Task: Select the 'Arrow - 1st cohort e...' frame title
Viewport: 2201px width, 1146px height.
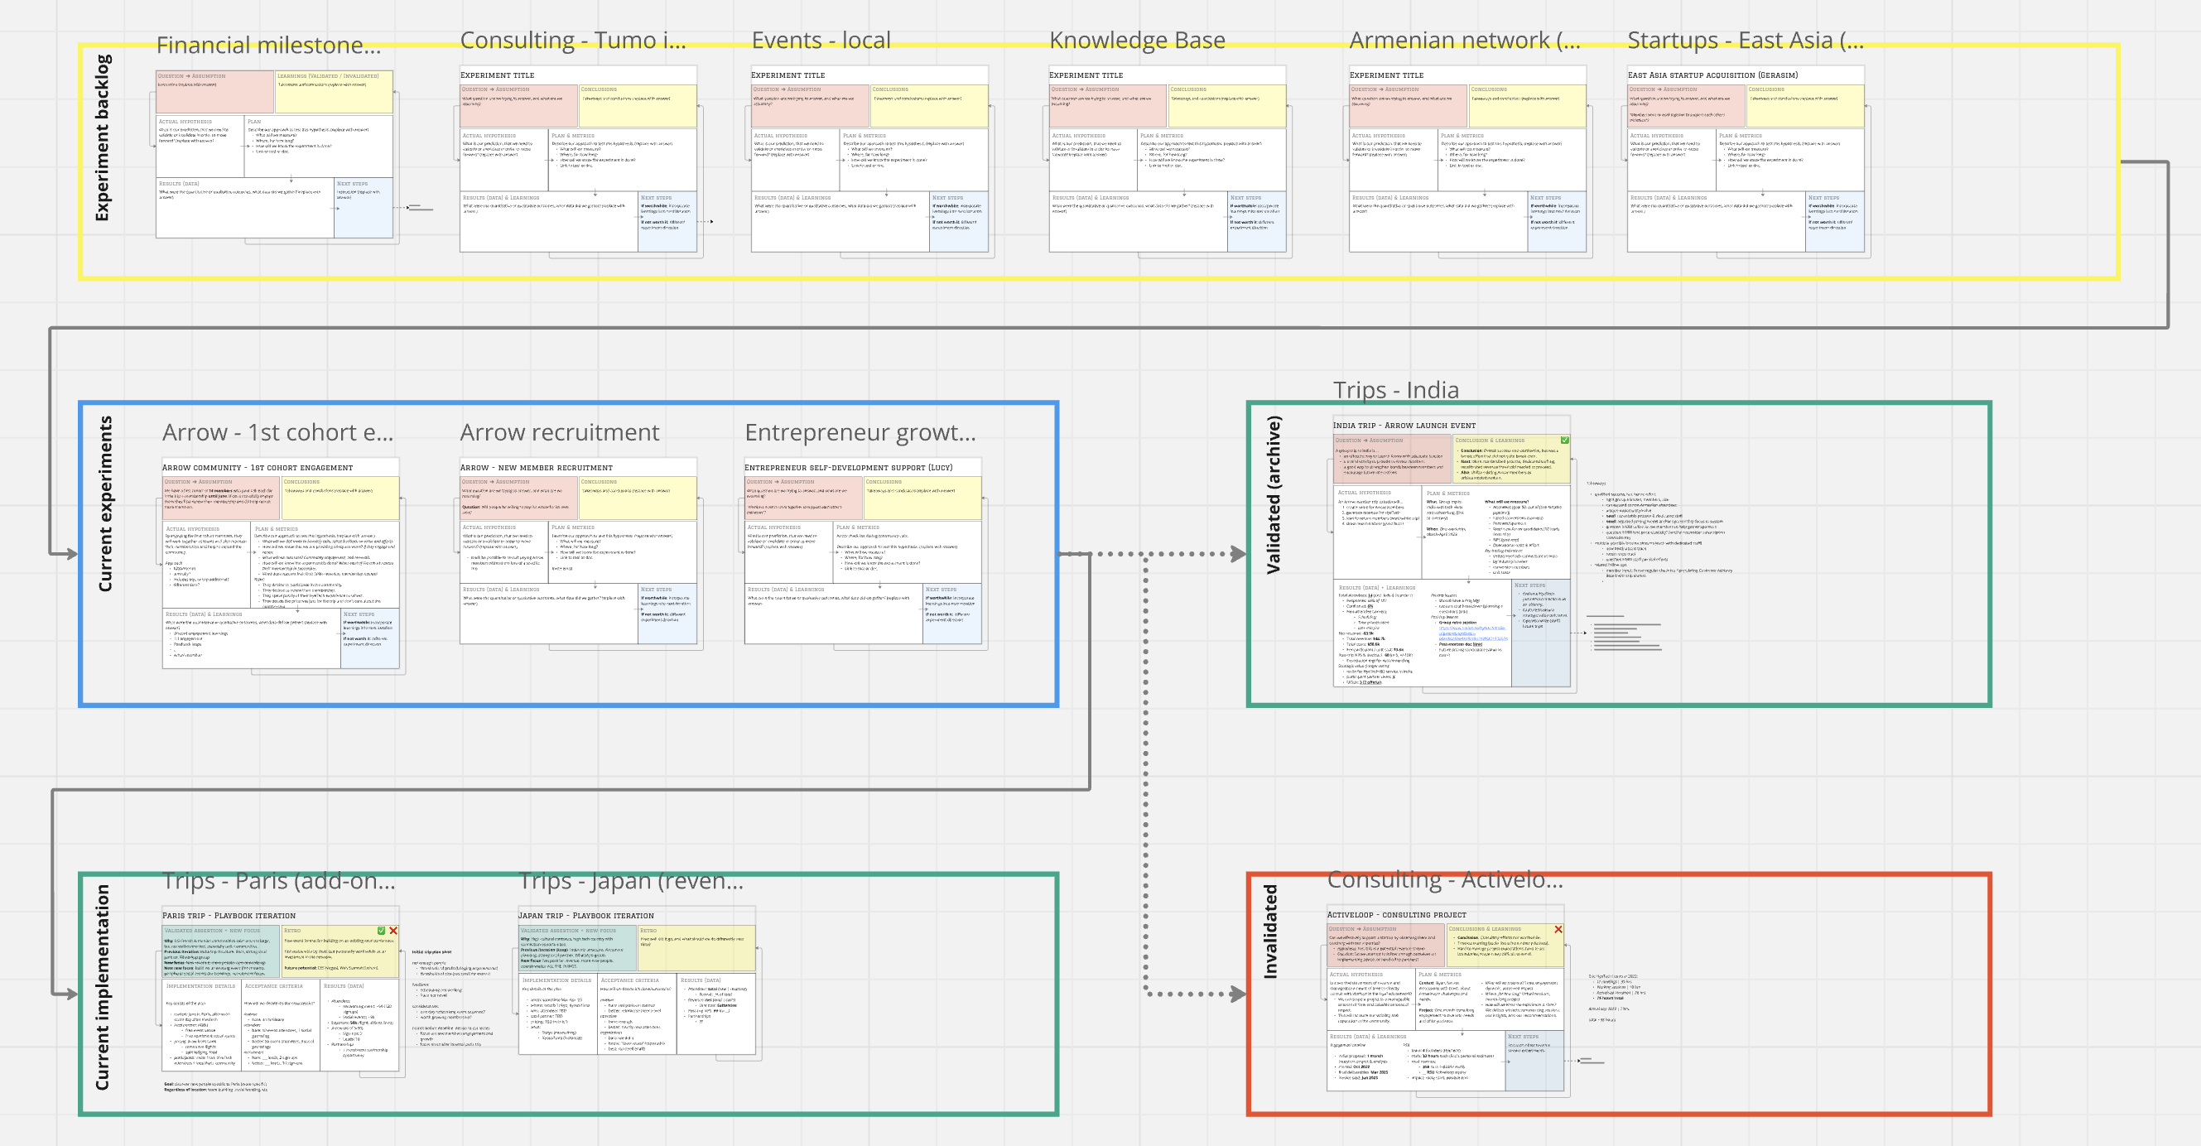Action: 277,432
